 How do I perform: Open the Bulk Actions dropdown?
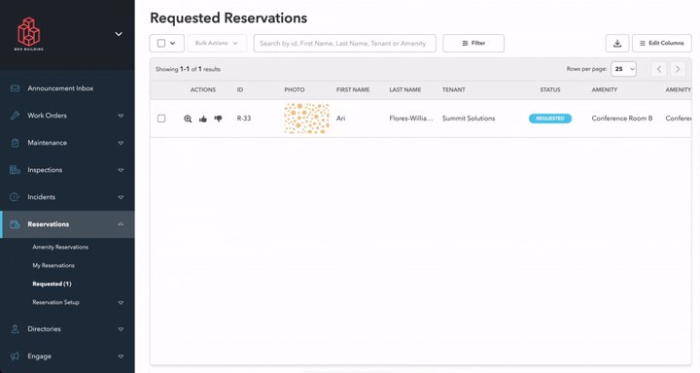point(217,44)
